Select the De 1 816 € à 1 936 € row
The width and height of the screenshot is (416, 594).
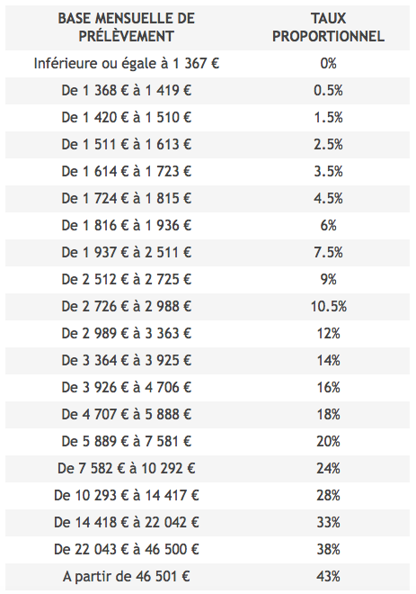point(208,225)
